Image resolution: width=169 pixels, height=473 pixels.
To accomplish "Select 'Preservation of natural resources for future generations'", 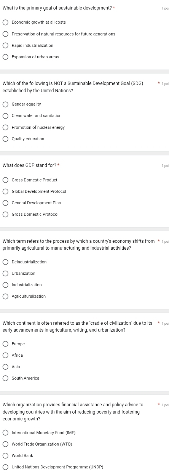I will 5,34.
